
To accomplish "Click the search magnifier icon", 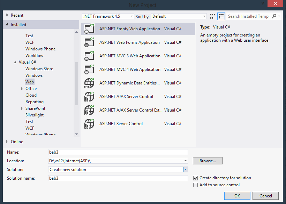I will click(274, 16).
